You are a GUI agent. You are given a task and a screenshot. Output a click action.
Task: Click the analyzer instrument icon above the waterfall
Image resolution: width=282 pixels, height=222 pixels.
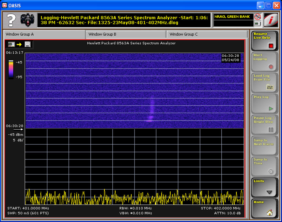pyautogui.click(x=11, y=44)
